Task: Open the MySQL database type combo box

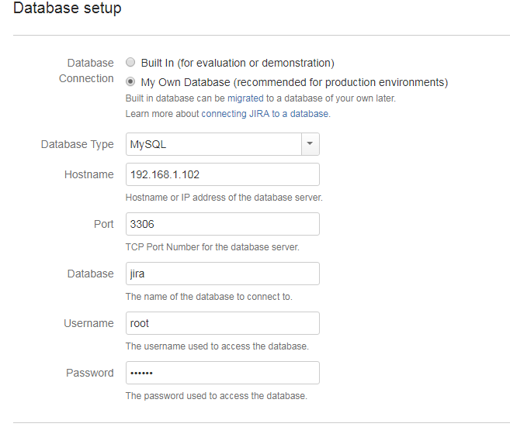Action: click(x=213, y=144)
